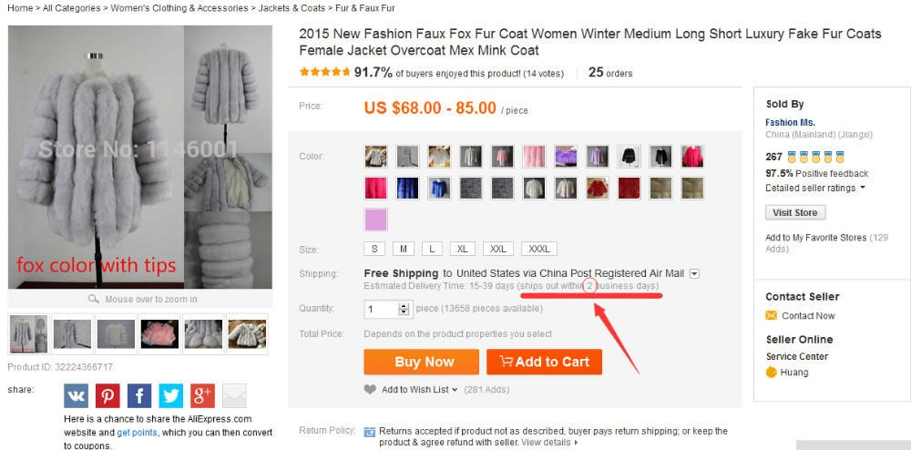Click the Buy Now button
This screenshot has width=911, height=450.
tap(424, 362)
